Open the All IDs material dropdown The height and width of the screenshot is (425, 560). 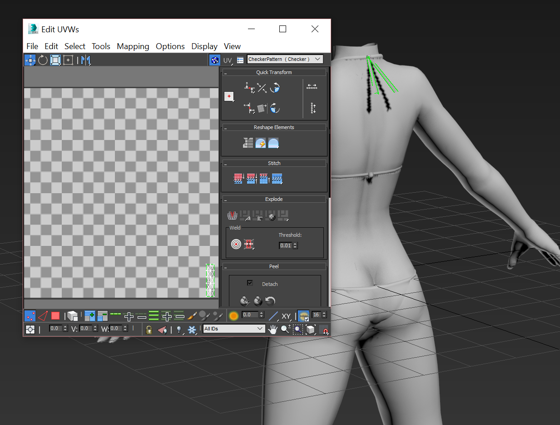coord(234,329)
